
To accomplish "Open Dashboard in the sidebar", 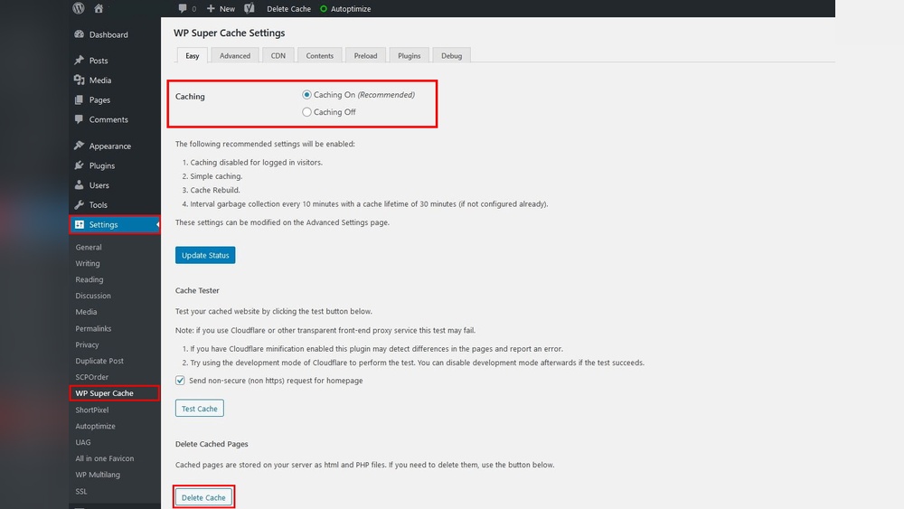I will click(x=108, y=34).
